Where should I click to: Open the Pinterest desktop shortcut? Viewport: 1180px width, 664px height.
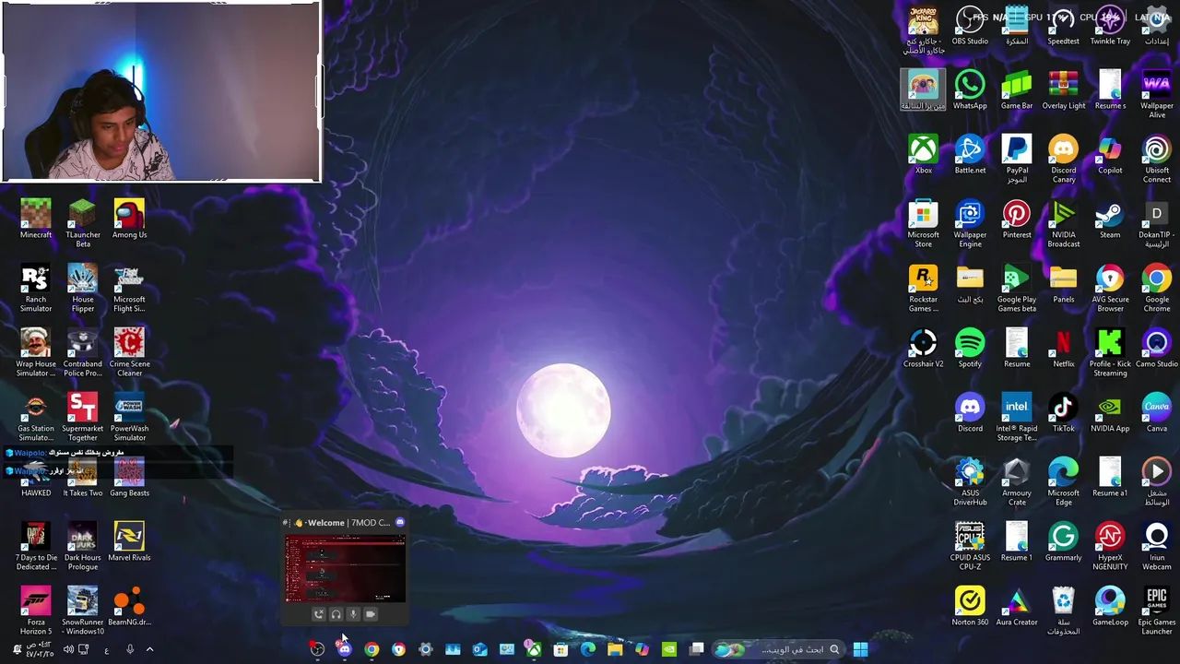click(x=1017, y=219)
